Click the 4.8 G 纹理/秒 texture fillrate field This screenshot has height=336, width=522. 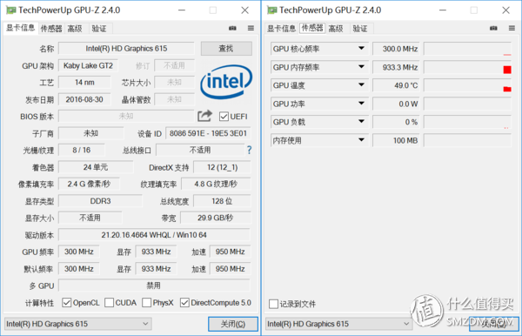[216, 184]
